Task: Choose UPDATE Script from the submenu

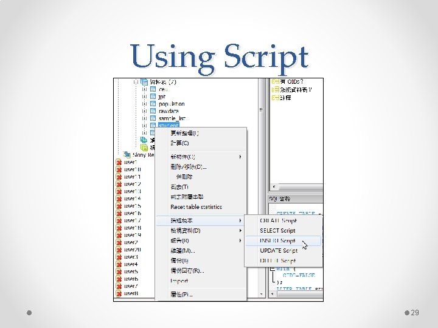Action: pos(283,251)
